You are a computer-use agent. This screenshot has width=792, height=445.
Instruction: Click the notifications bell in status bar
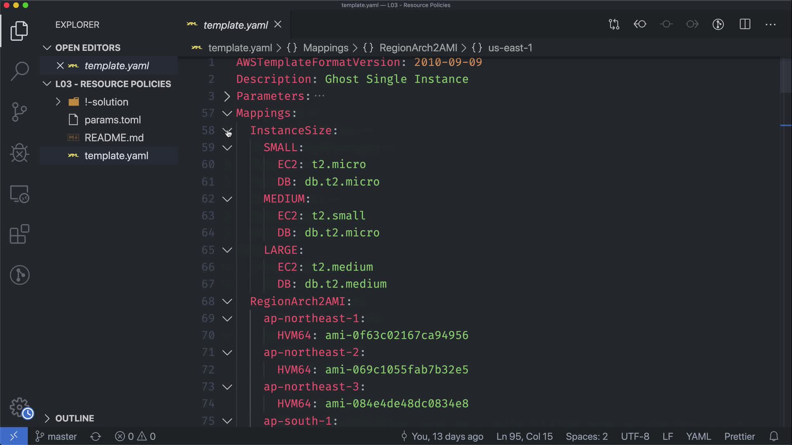tap(774, 436)
